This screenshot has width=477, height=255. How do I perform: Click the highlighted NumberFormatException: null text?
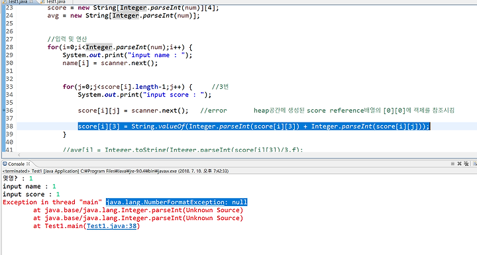coord(176,202)
